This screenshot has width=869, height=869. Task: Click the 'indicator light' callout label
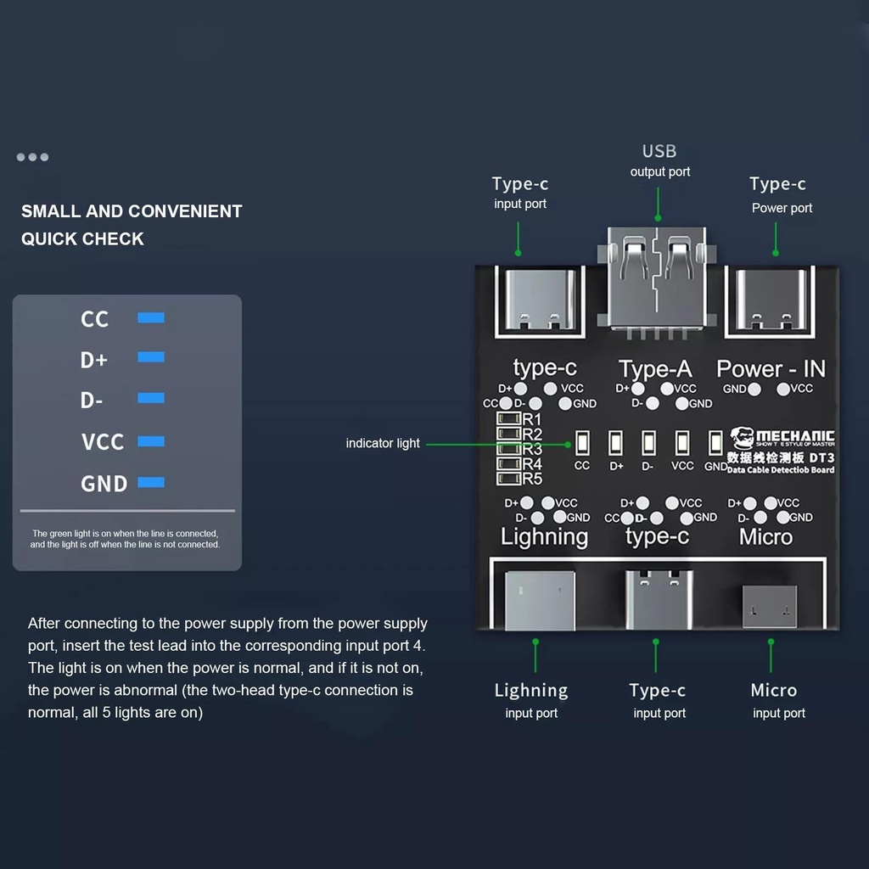click(383, 443)
